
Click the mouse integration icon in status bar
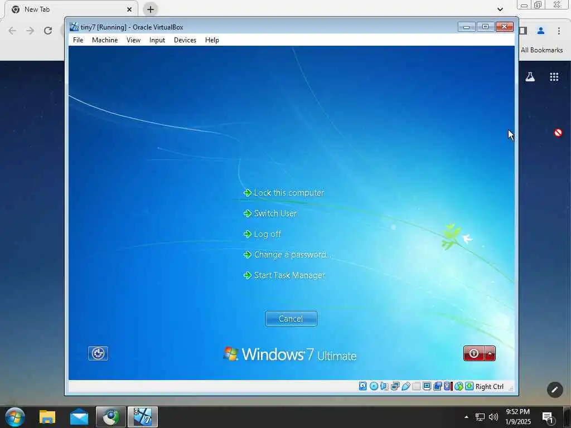pos(458,386)
